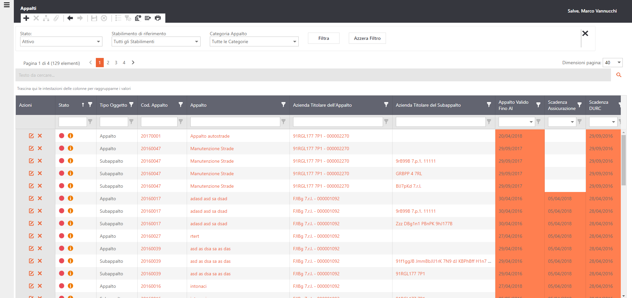Click the delete X toolbar icon
Image resolution: width=632 pixels, height=298 pixels.
coord(36,18)
